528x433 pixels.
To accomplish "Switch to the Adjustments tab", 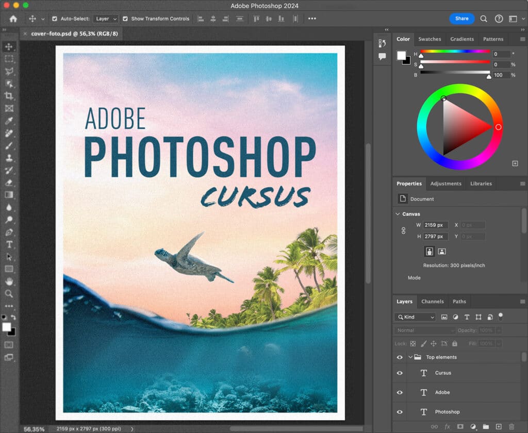I will 445,184.
